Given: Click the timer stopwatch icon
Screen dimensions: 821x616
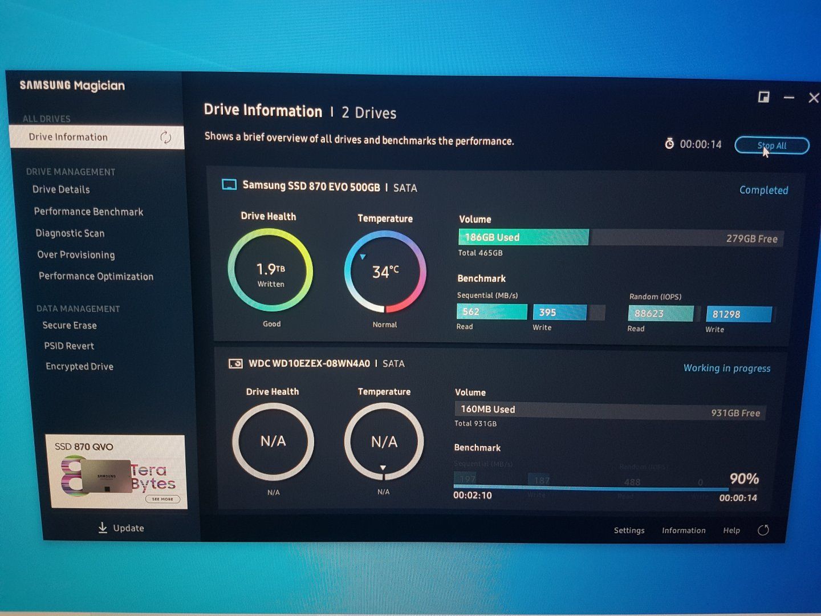Looking at the screenshot, I should pyautogui.click(x=669, y=144).
